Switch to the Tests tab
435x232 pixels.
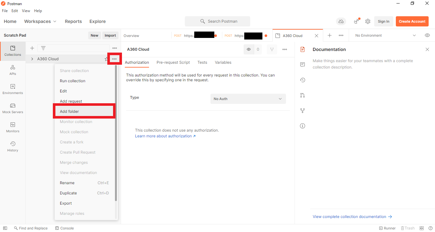(202, 62)
